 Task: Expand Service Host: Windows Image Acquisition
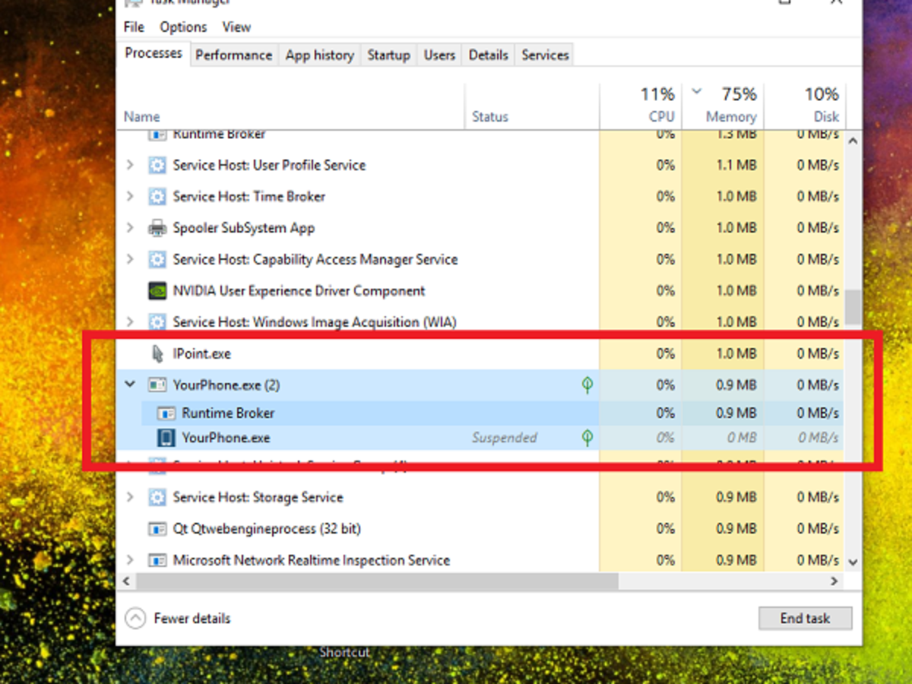(x=130, y=321)
